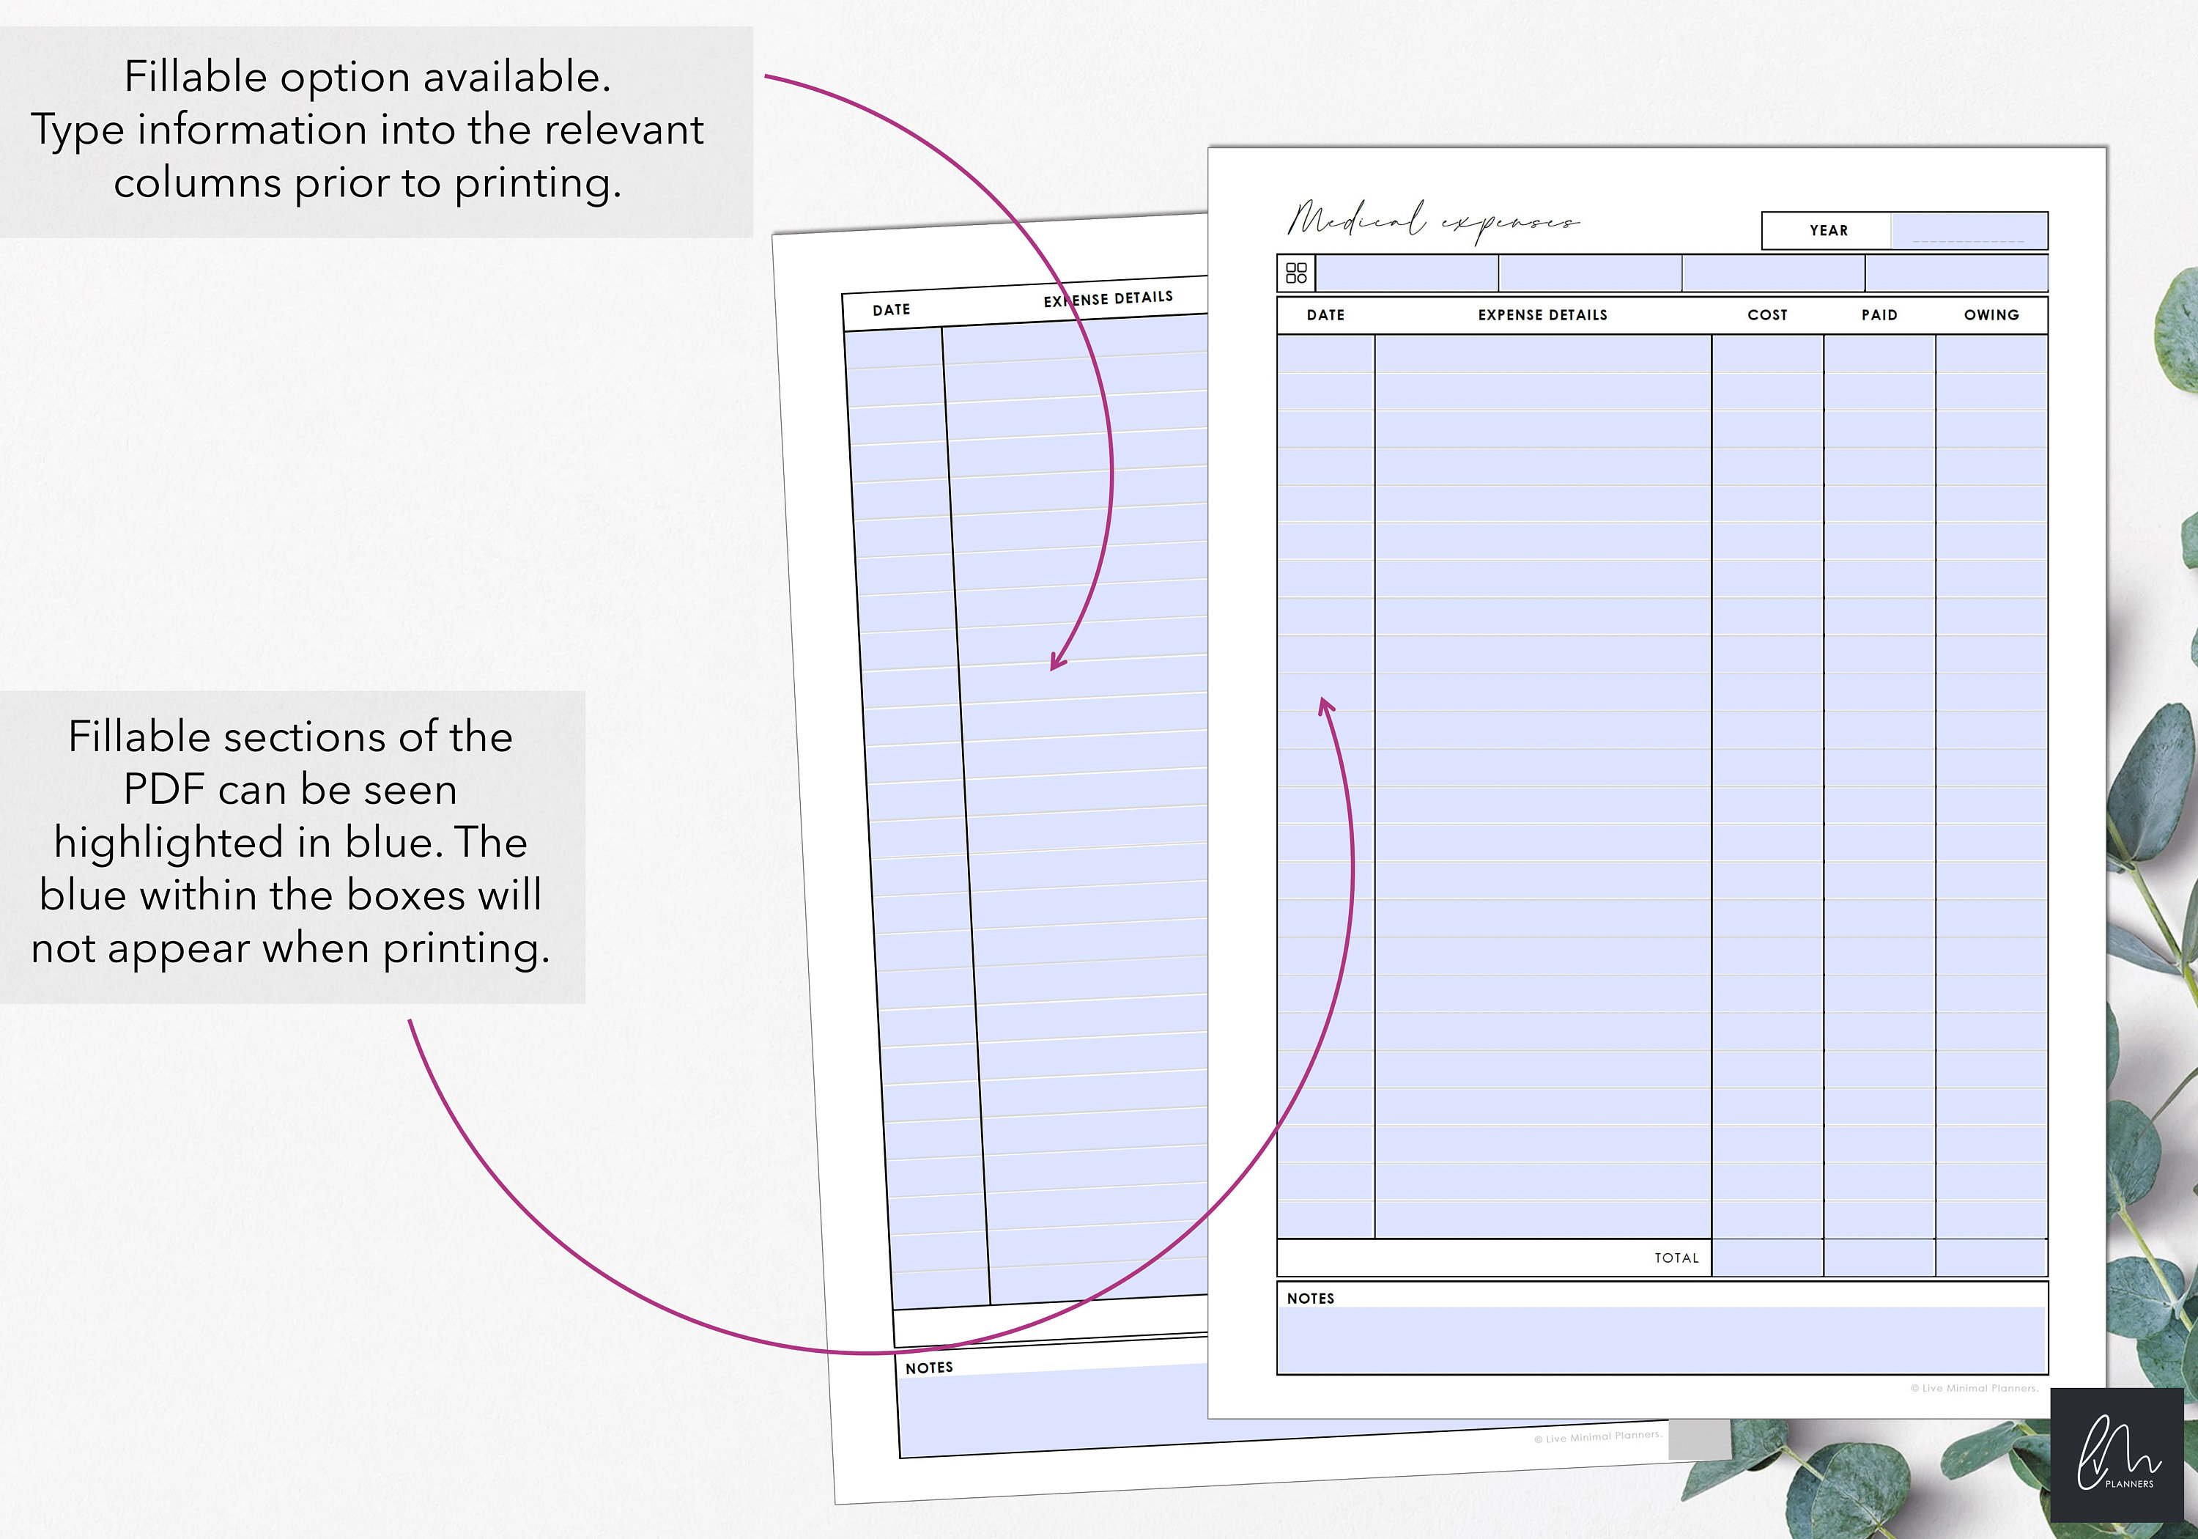Click front page EXPENSE DETAILS header
The height and width of the screenshot is (1539, 2198).
click(x=1542, y=315)
